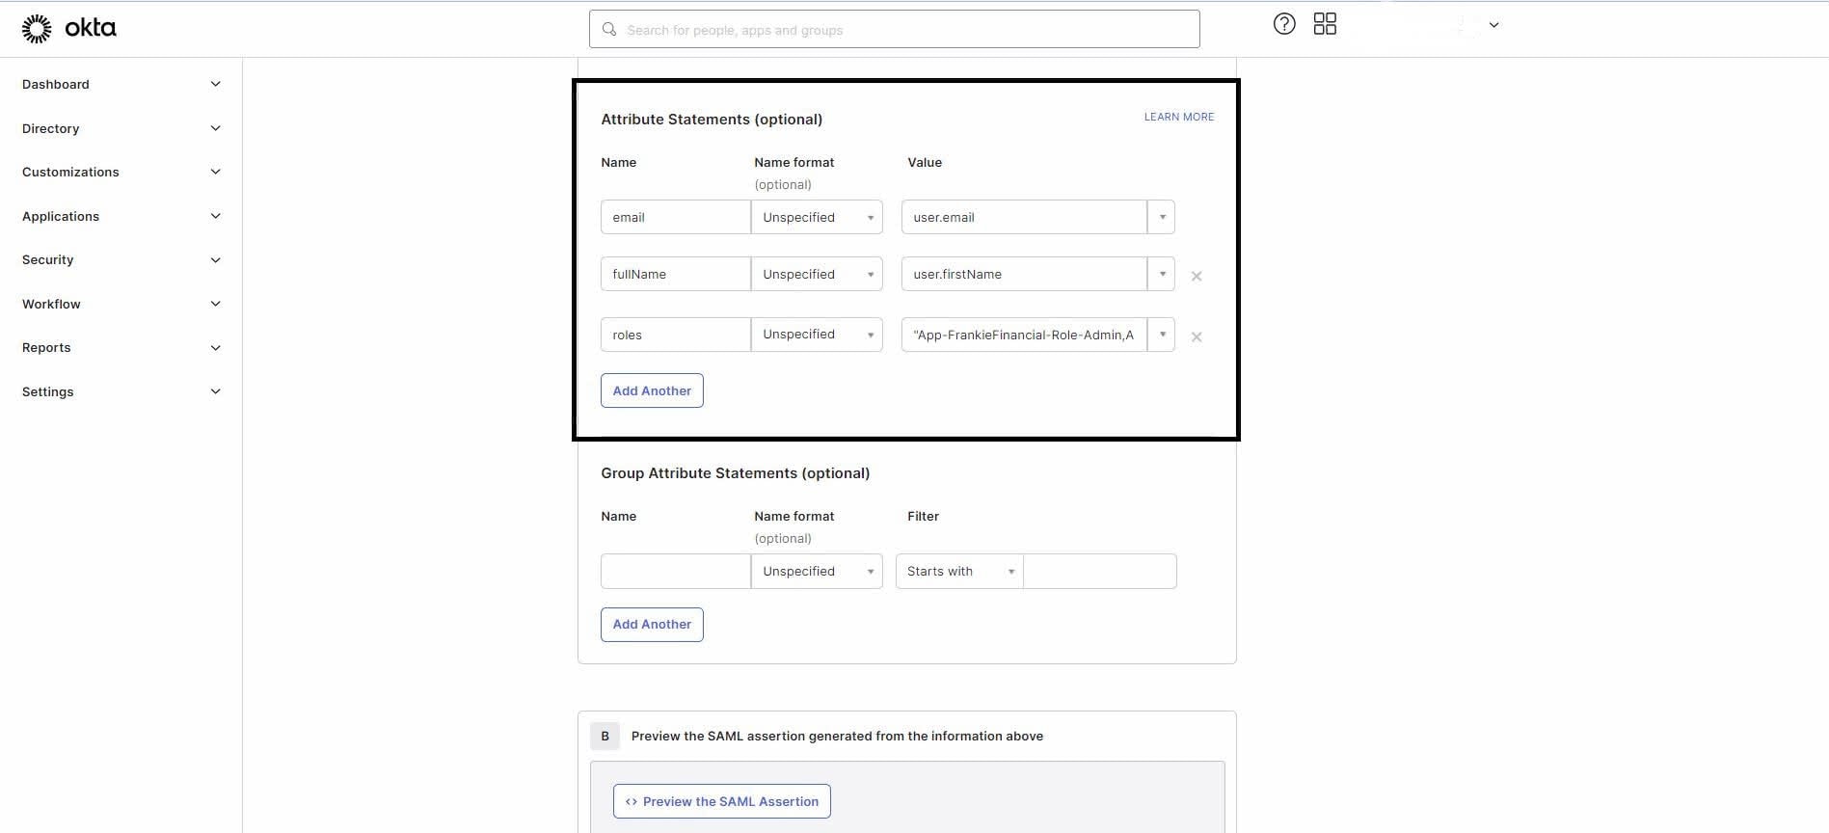This screenshot has height=833, width=1829.
Task: Remove the fullName attribute row
Action: coord(1197,276)
